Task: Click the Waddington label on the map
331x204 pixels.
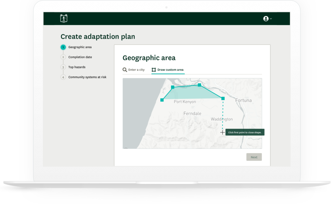Action: (221, 119)
